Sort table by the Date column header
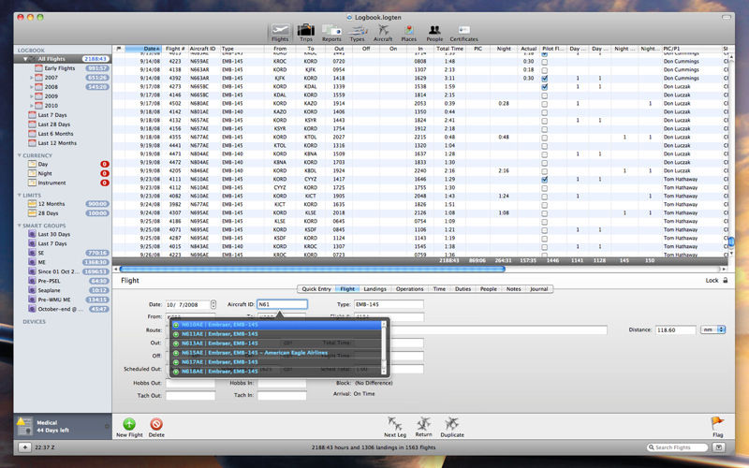The width and height of the screenshot is (749, 468). point(143,49)
